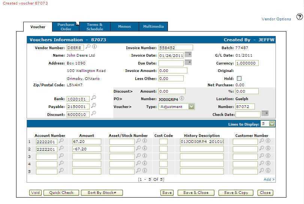This screenshot has width=304, height=204.
Task: Click the Close button
Action: tap(265, 192)
